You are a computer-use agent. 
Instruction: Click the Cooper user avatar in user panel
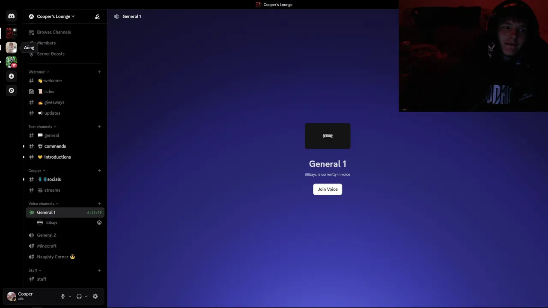(x=12, y=296)
